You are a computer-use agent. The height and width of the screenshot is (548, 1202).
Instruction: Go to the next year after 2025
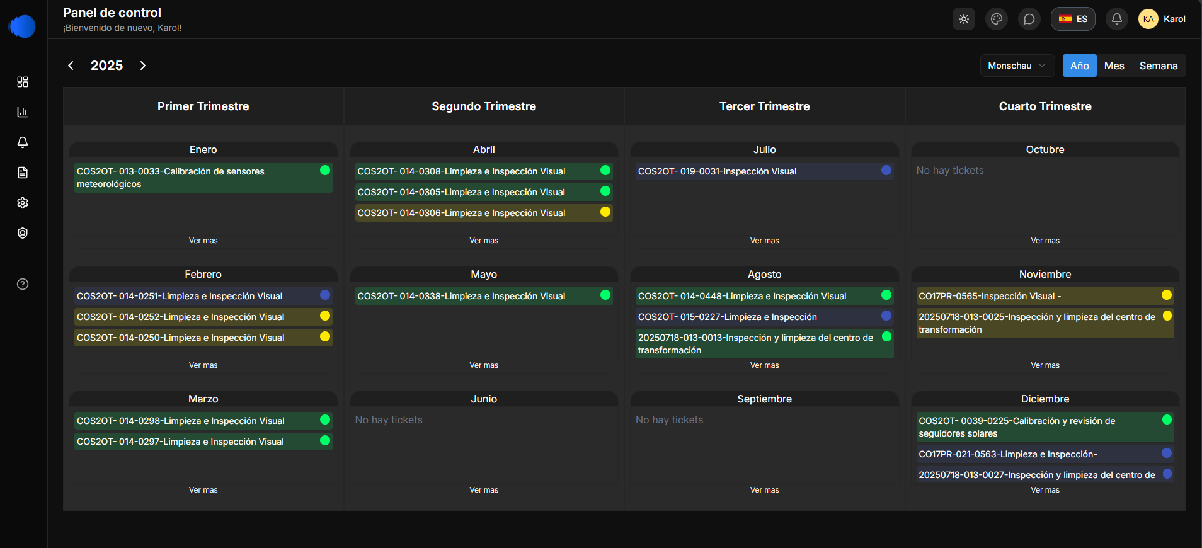click(x=143, y=66)
